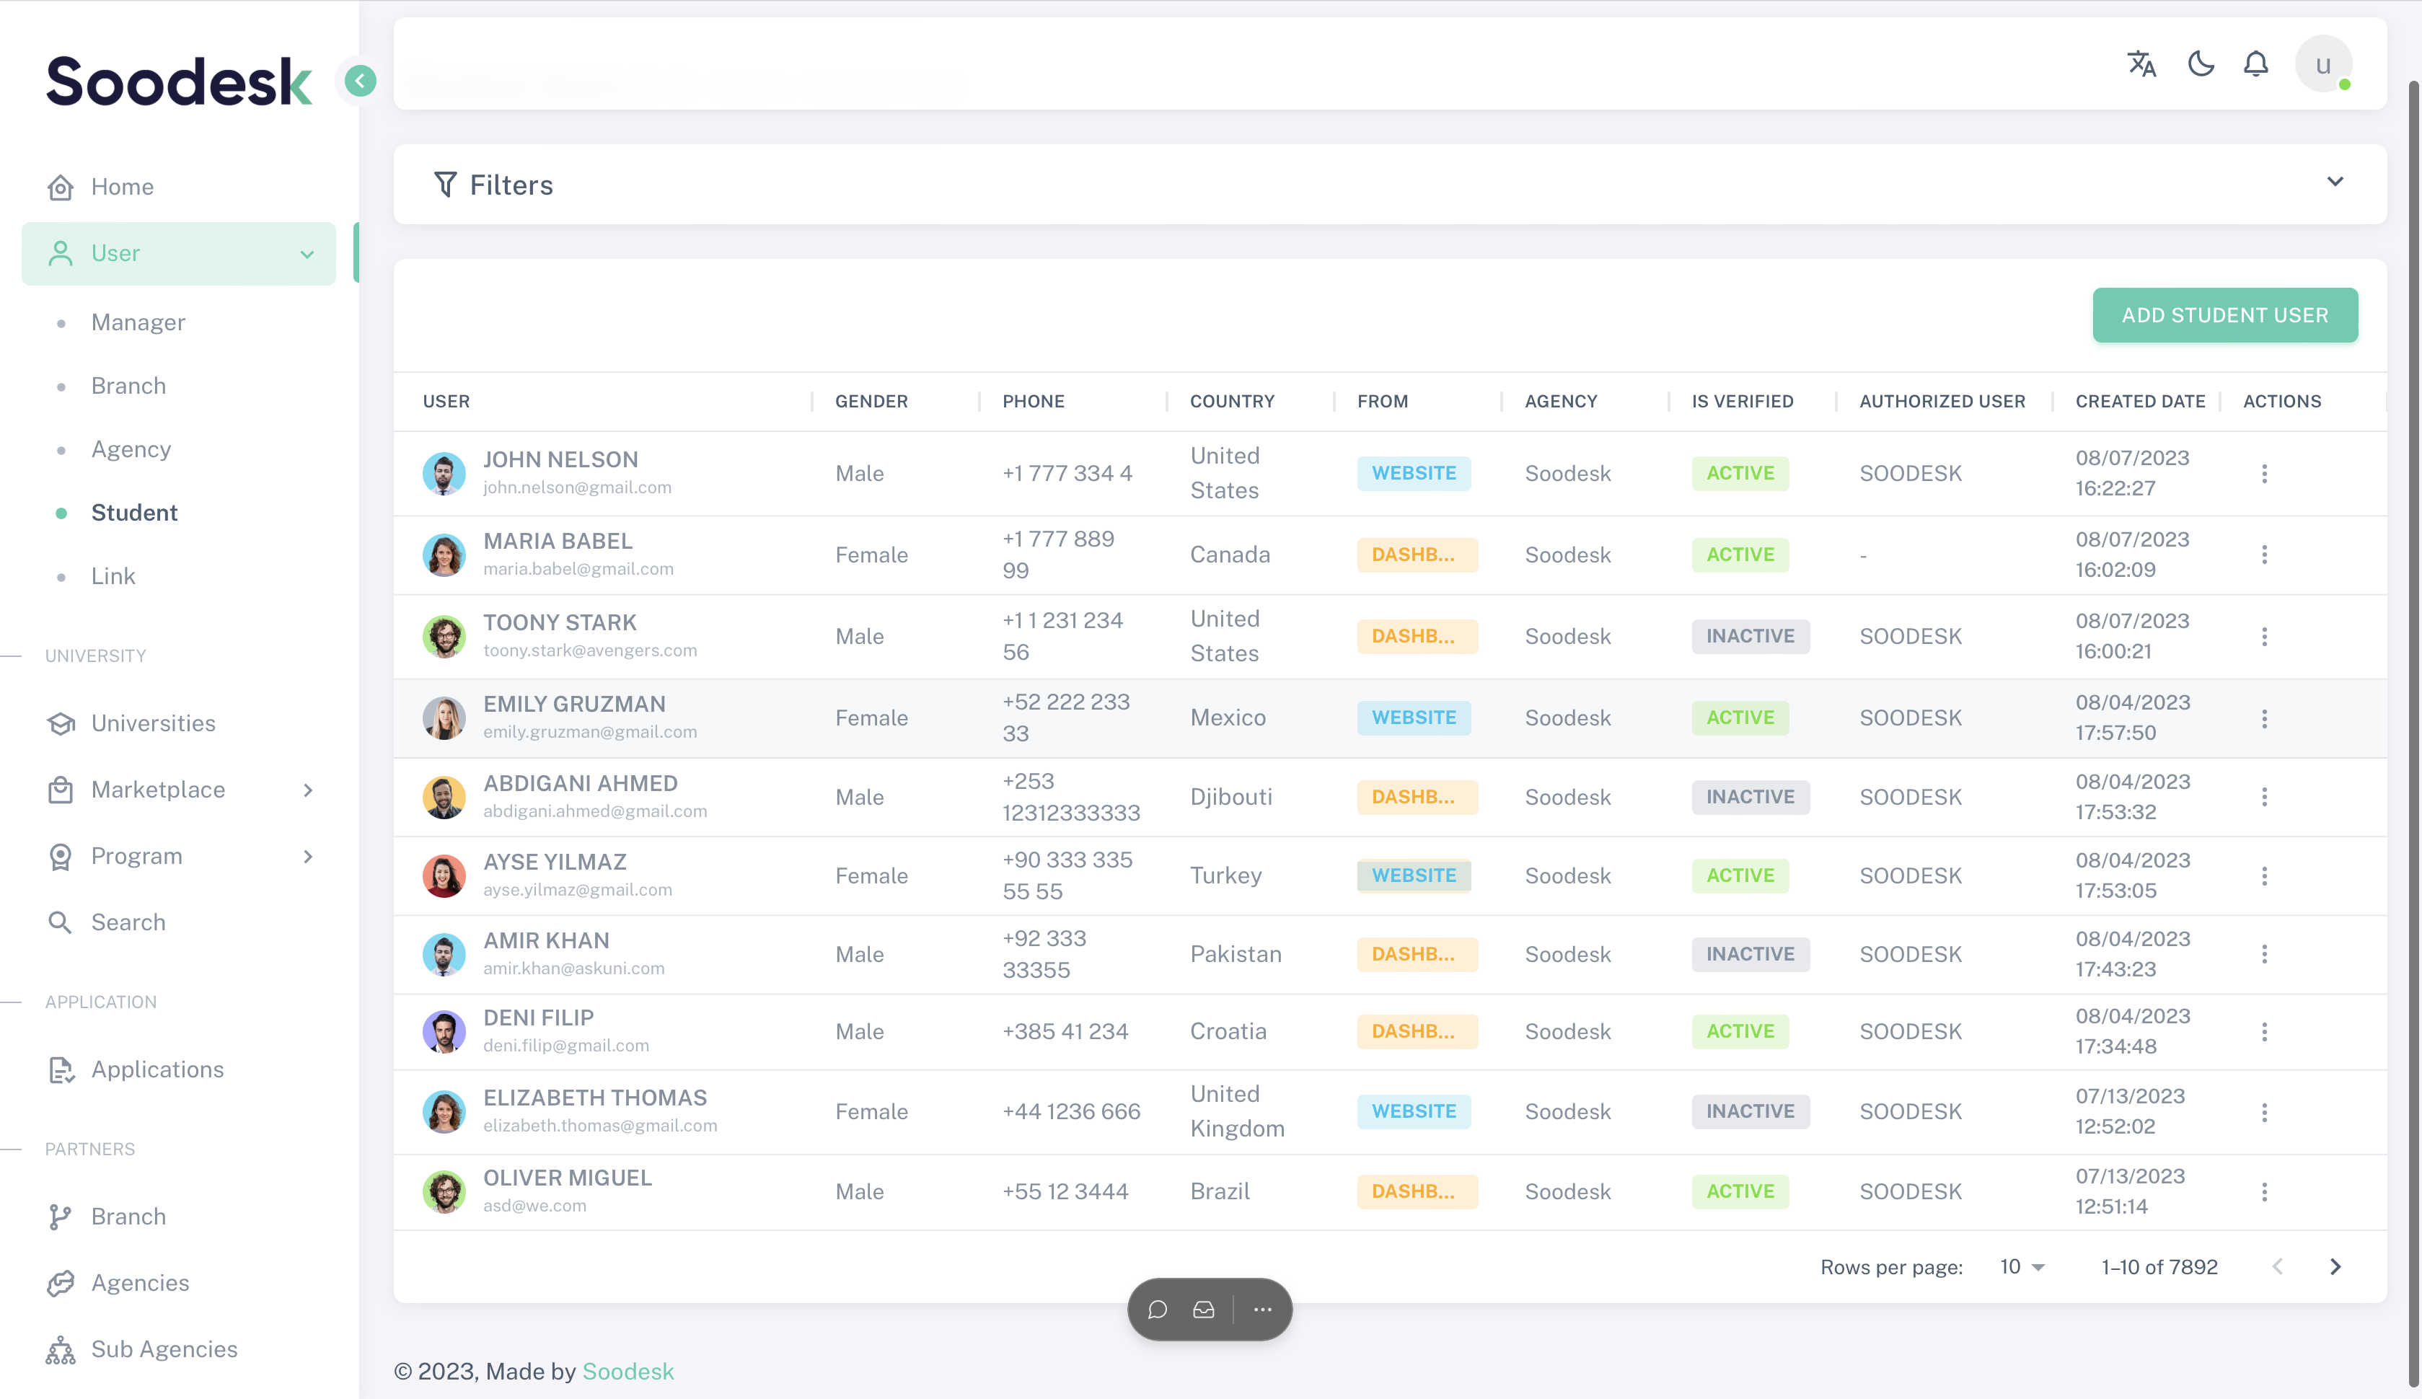
Task: Toggle dark mode with the moon icon
Action: [x=2200, y=63]
